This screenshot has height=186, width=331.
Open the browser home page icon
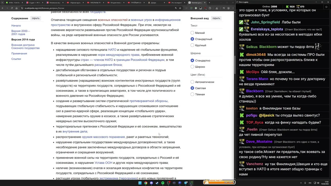coord(16,8)
